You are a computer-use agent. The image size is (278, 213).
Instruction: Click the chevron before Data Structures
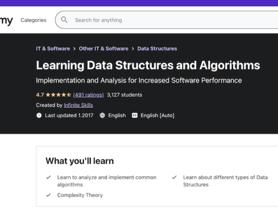point(133,49)
